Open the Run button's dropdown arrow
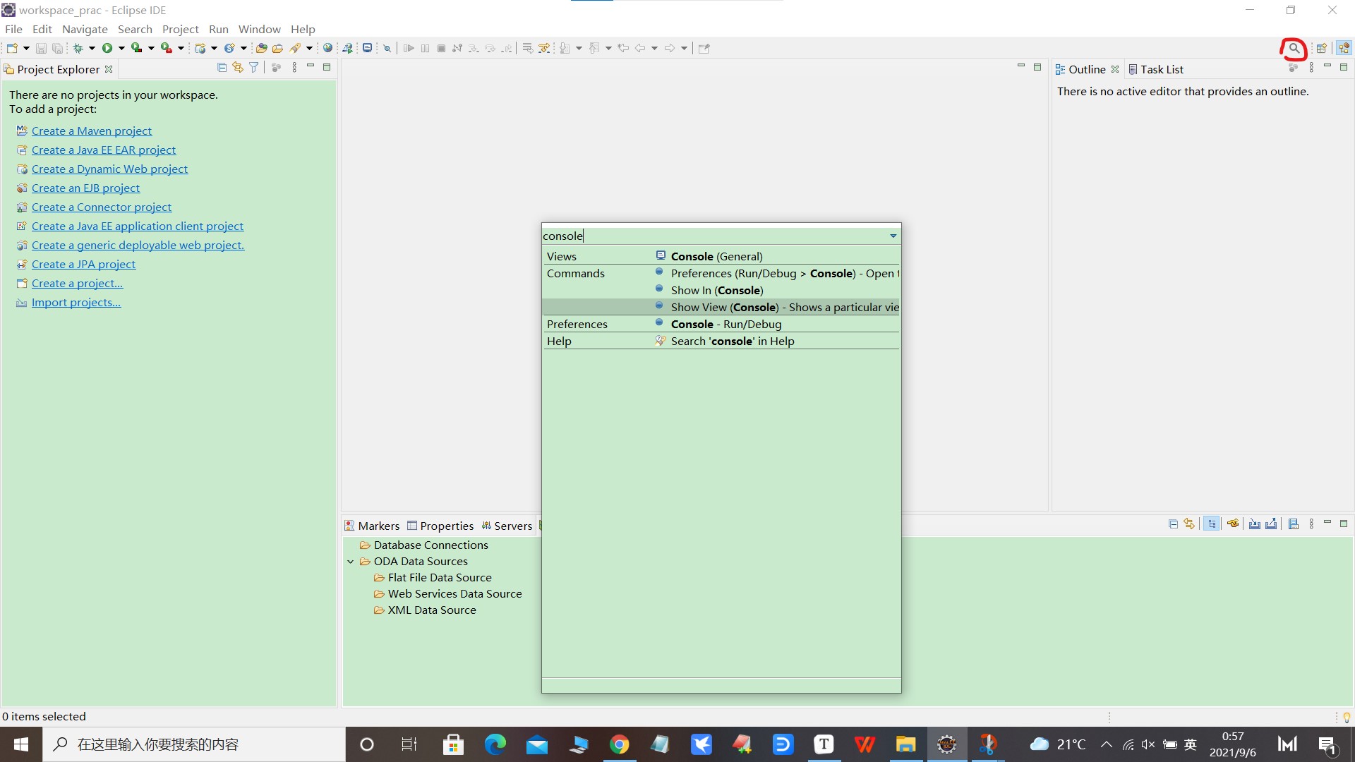 click(x=121, y=48)
